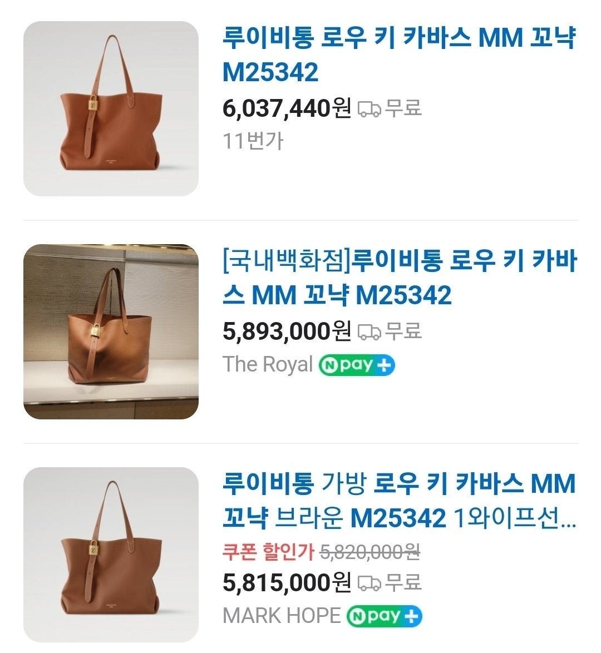This screenshot has width=601, height=653.
Task: Open the 국내백화점 listing title
Action: click(400, 278)
